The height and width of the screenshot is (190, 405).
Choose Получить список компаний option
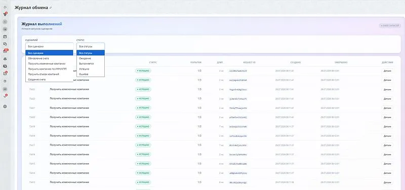pos(49,74)
